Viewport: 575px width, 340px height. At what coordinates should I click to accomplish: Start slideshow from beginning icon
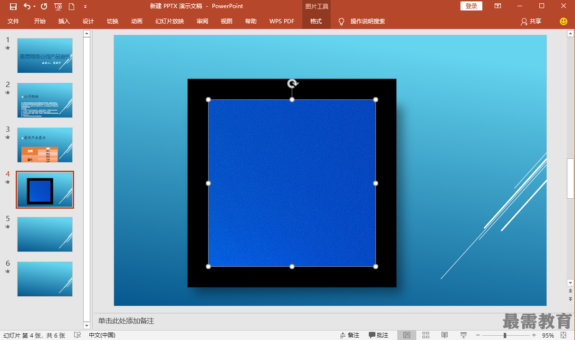[58, 6]
